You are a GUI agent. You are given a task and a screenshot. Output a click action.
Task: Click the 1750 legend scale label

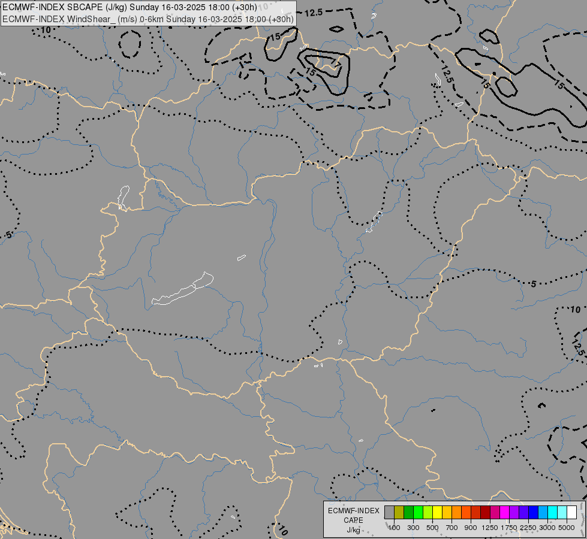pyautogui.click(x=509, y=528)
